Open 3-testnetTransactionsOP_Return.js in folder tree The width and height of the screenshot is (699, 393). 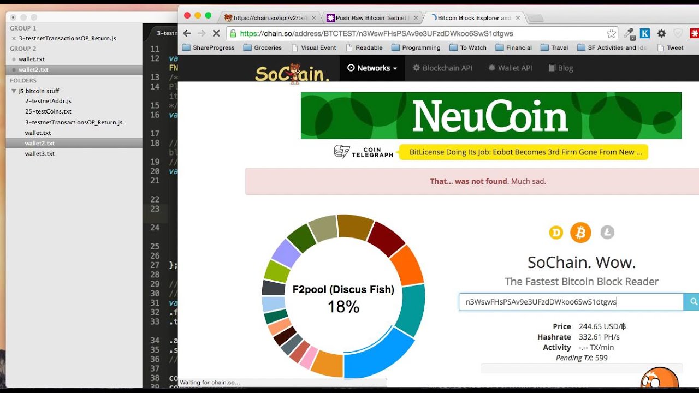[74, 122]
